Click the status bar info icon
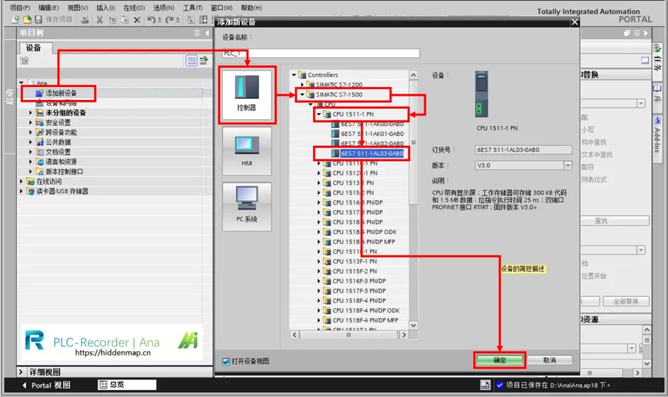This screenshot has height=397, width=668. [x=486, y=385]
